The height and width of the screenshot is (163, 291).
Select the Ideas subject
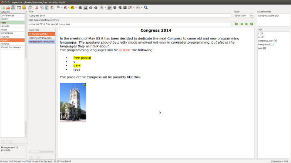[12, 22]
